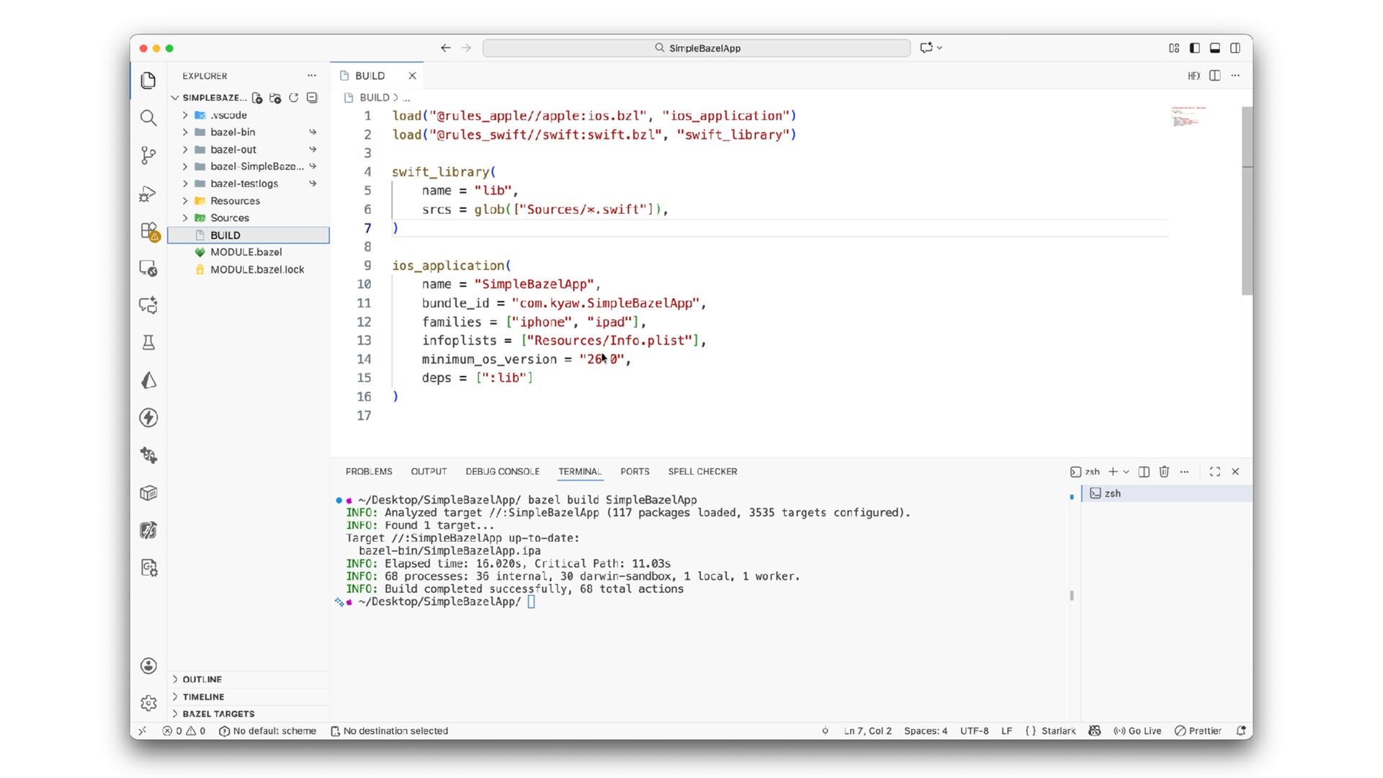Open the Extensions view
The height and width of the screenshot is (778, 1383).
coord(148,231)
